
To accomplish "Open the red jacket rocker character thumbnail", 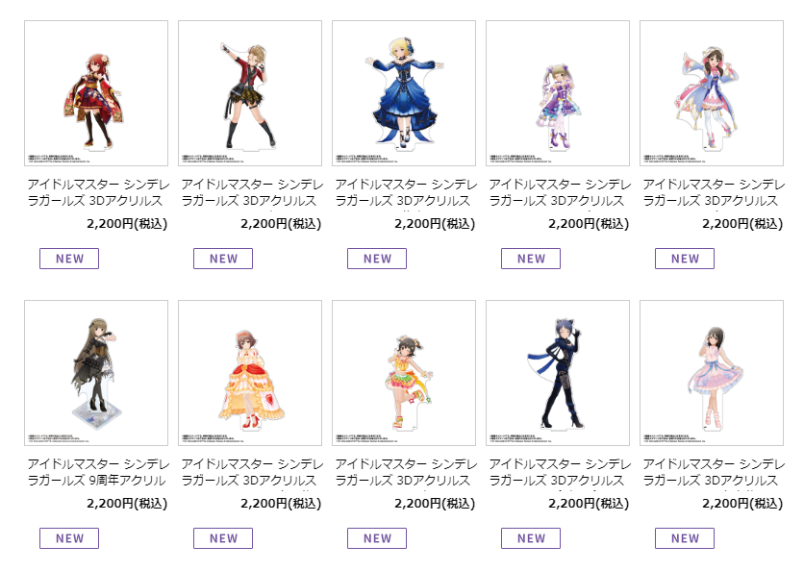I will pos(250,93).
